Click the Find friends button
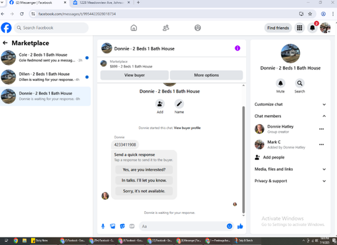Image resolution: width=337 pixels, height=245 pixels. pyautogui.click(x=278, y=28)
